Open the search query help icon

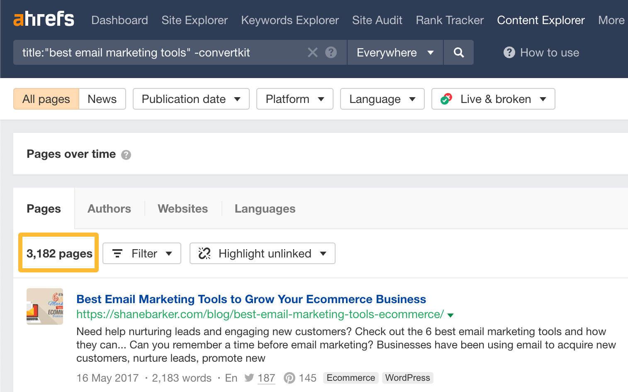pyautogui.click(x=331, y=52)
